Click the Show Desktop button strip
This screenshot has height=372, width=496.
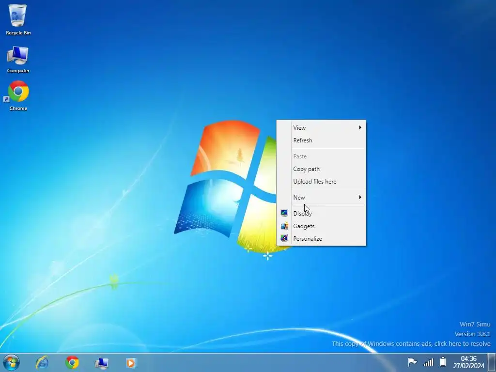tap(492, 362)
